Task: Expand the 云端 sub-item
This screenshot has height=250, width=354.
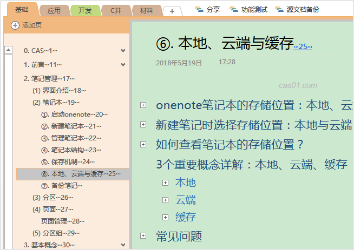Action: coord(166,200)
